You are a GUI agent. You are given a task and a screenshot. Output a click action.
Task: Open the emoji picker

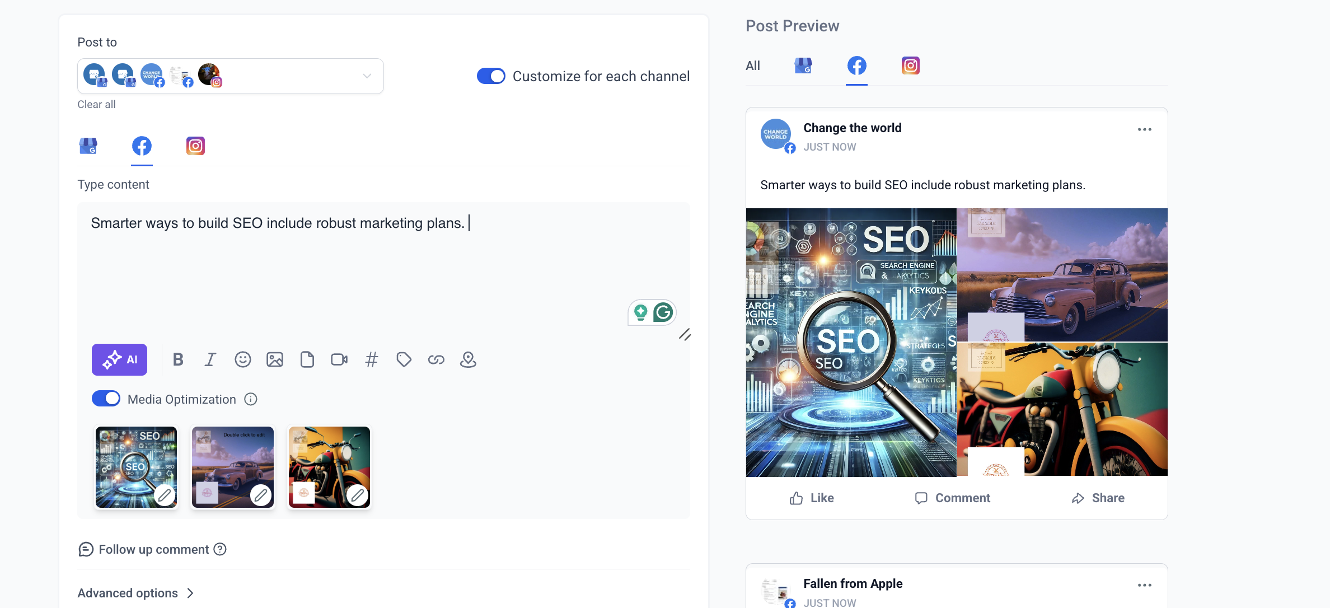click(x=242, y=359)
